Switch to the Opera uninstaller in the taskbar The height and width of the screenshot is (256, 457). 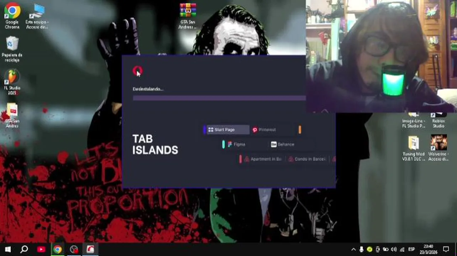point(90,249)
